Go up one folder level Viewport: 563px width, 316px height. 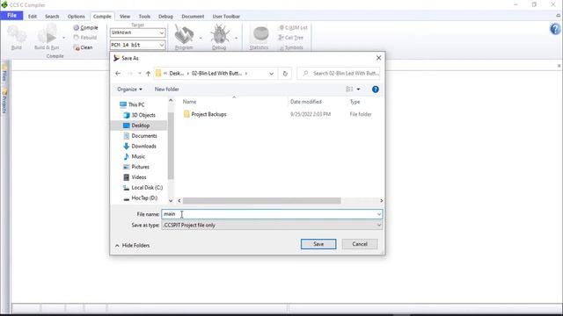tap(148, 74)
